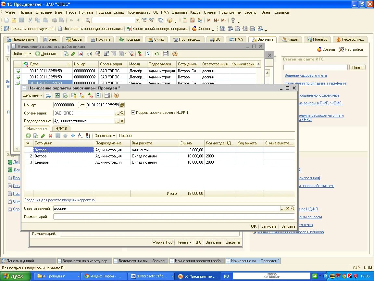Screen dimensions: 374x281
Task: Switch to the Банк panel tab
Action: [50, 39]
